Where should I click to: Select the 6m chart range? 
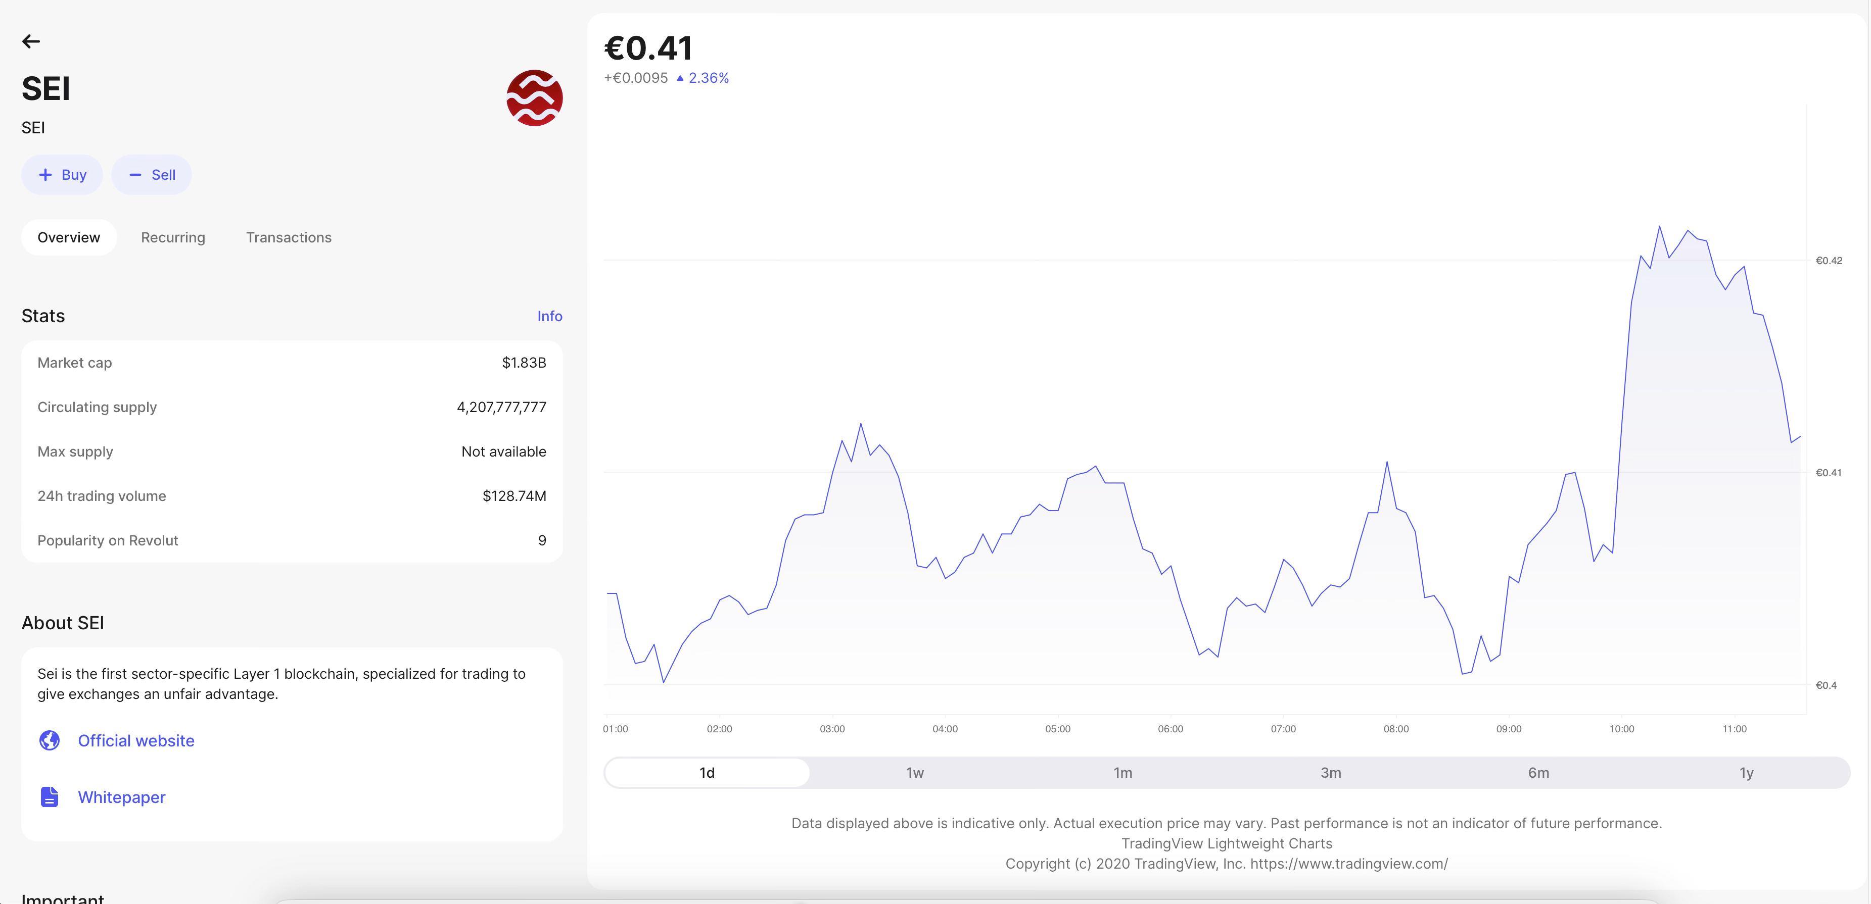click(x=1538, y=773)
